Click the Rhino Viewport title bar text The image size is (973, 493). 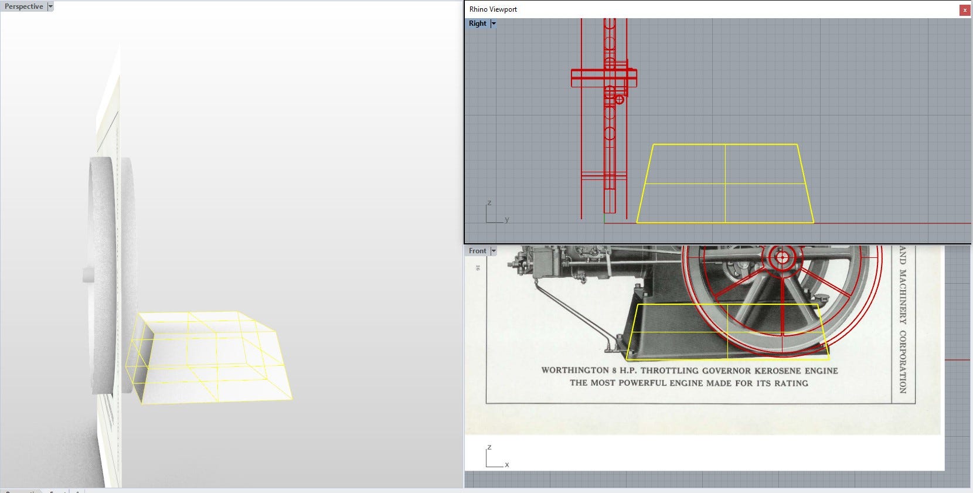pyautogui.click(x=493, y=9)
